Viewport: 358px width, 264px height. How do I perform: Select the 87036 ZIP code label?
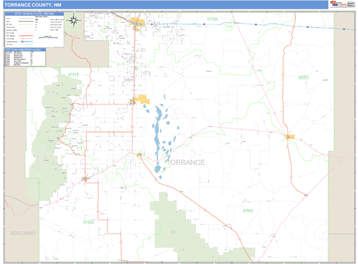click(88, 222)
